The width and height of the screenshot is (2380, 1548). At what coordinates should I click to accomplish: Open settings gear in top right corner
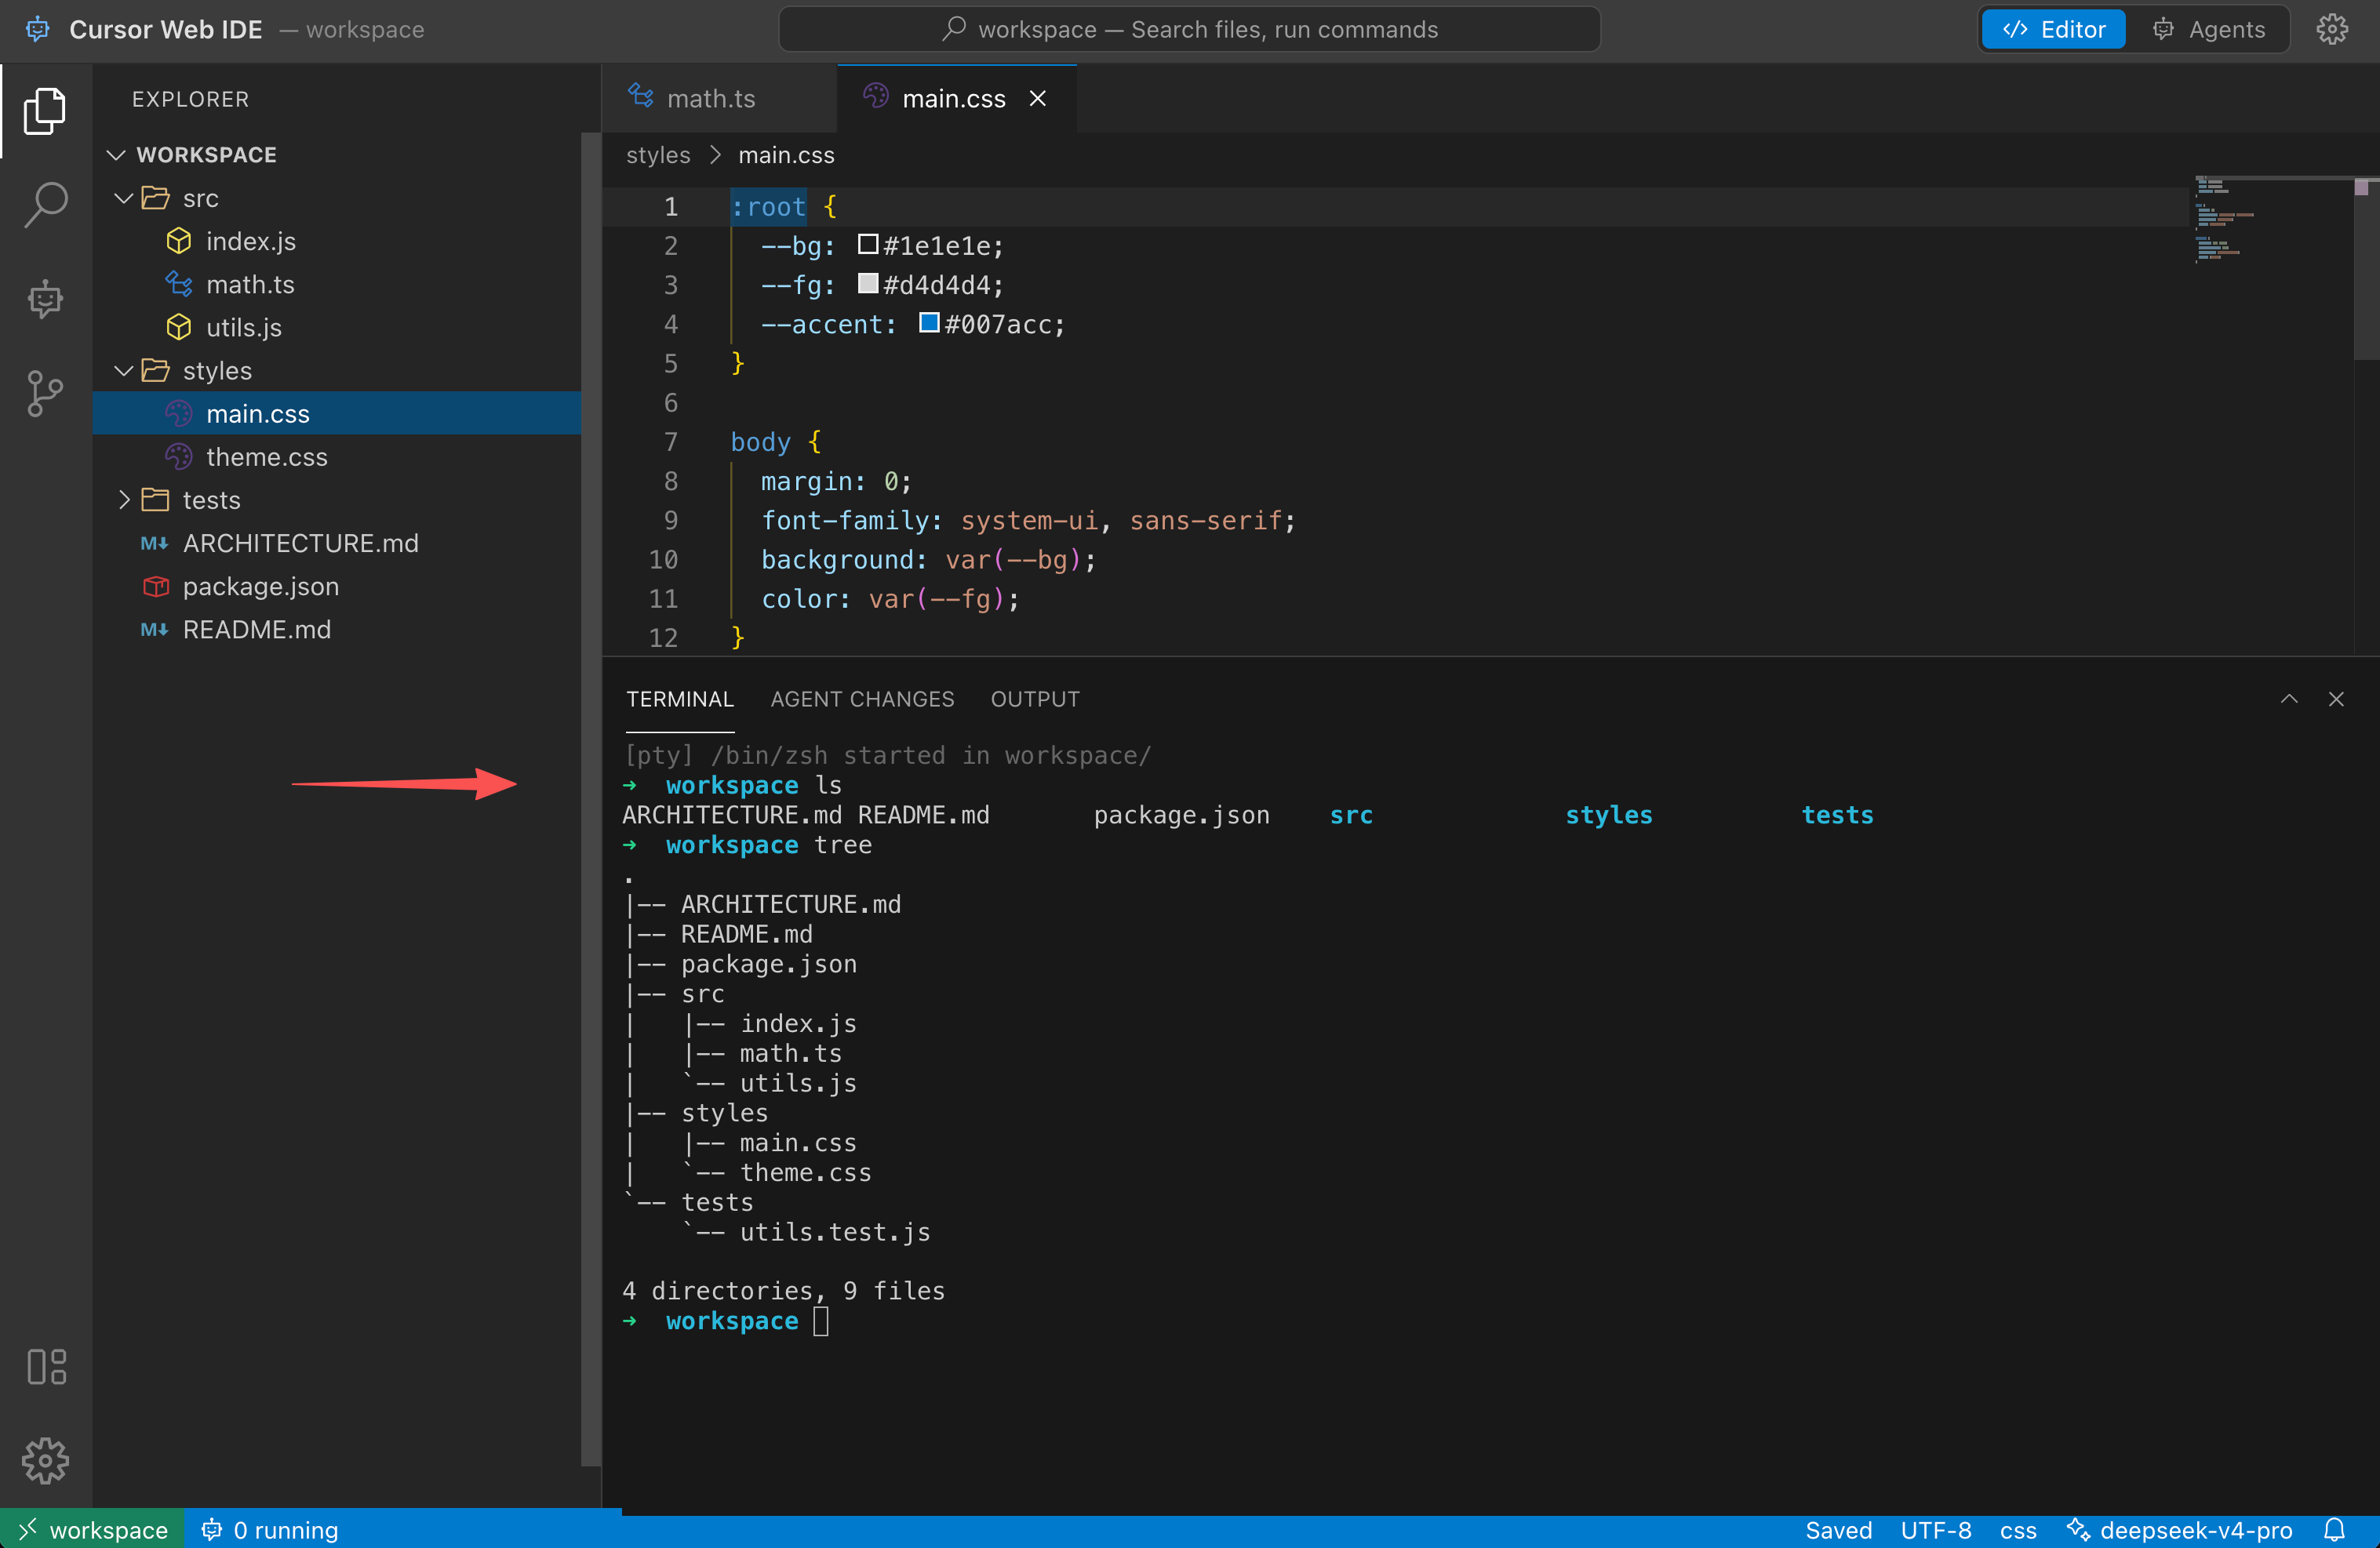coord(2332,30)
